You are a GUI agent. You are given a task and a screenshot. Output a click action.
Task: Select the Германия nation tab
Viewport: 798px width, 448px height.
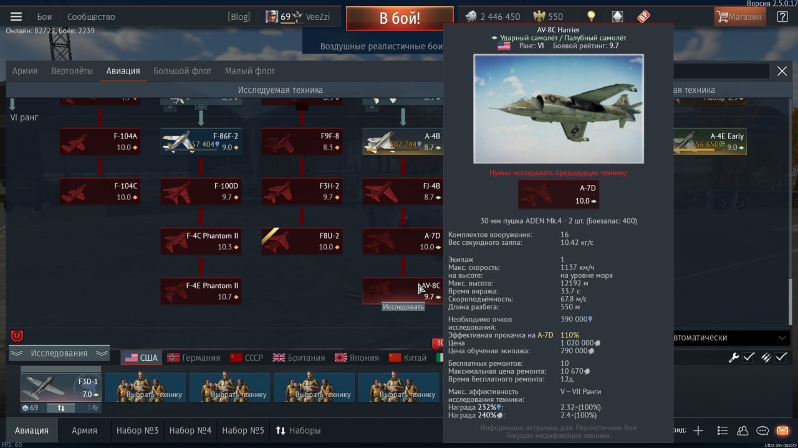[x=194, y=358]
